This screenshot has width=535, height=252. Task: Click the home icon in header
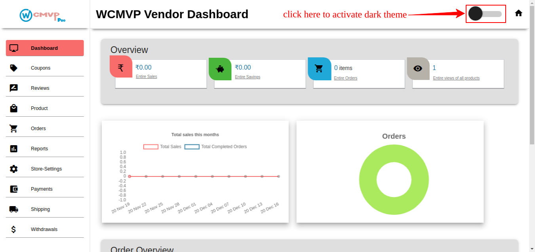(x=519, y=13)
